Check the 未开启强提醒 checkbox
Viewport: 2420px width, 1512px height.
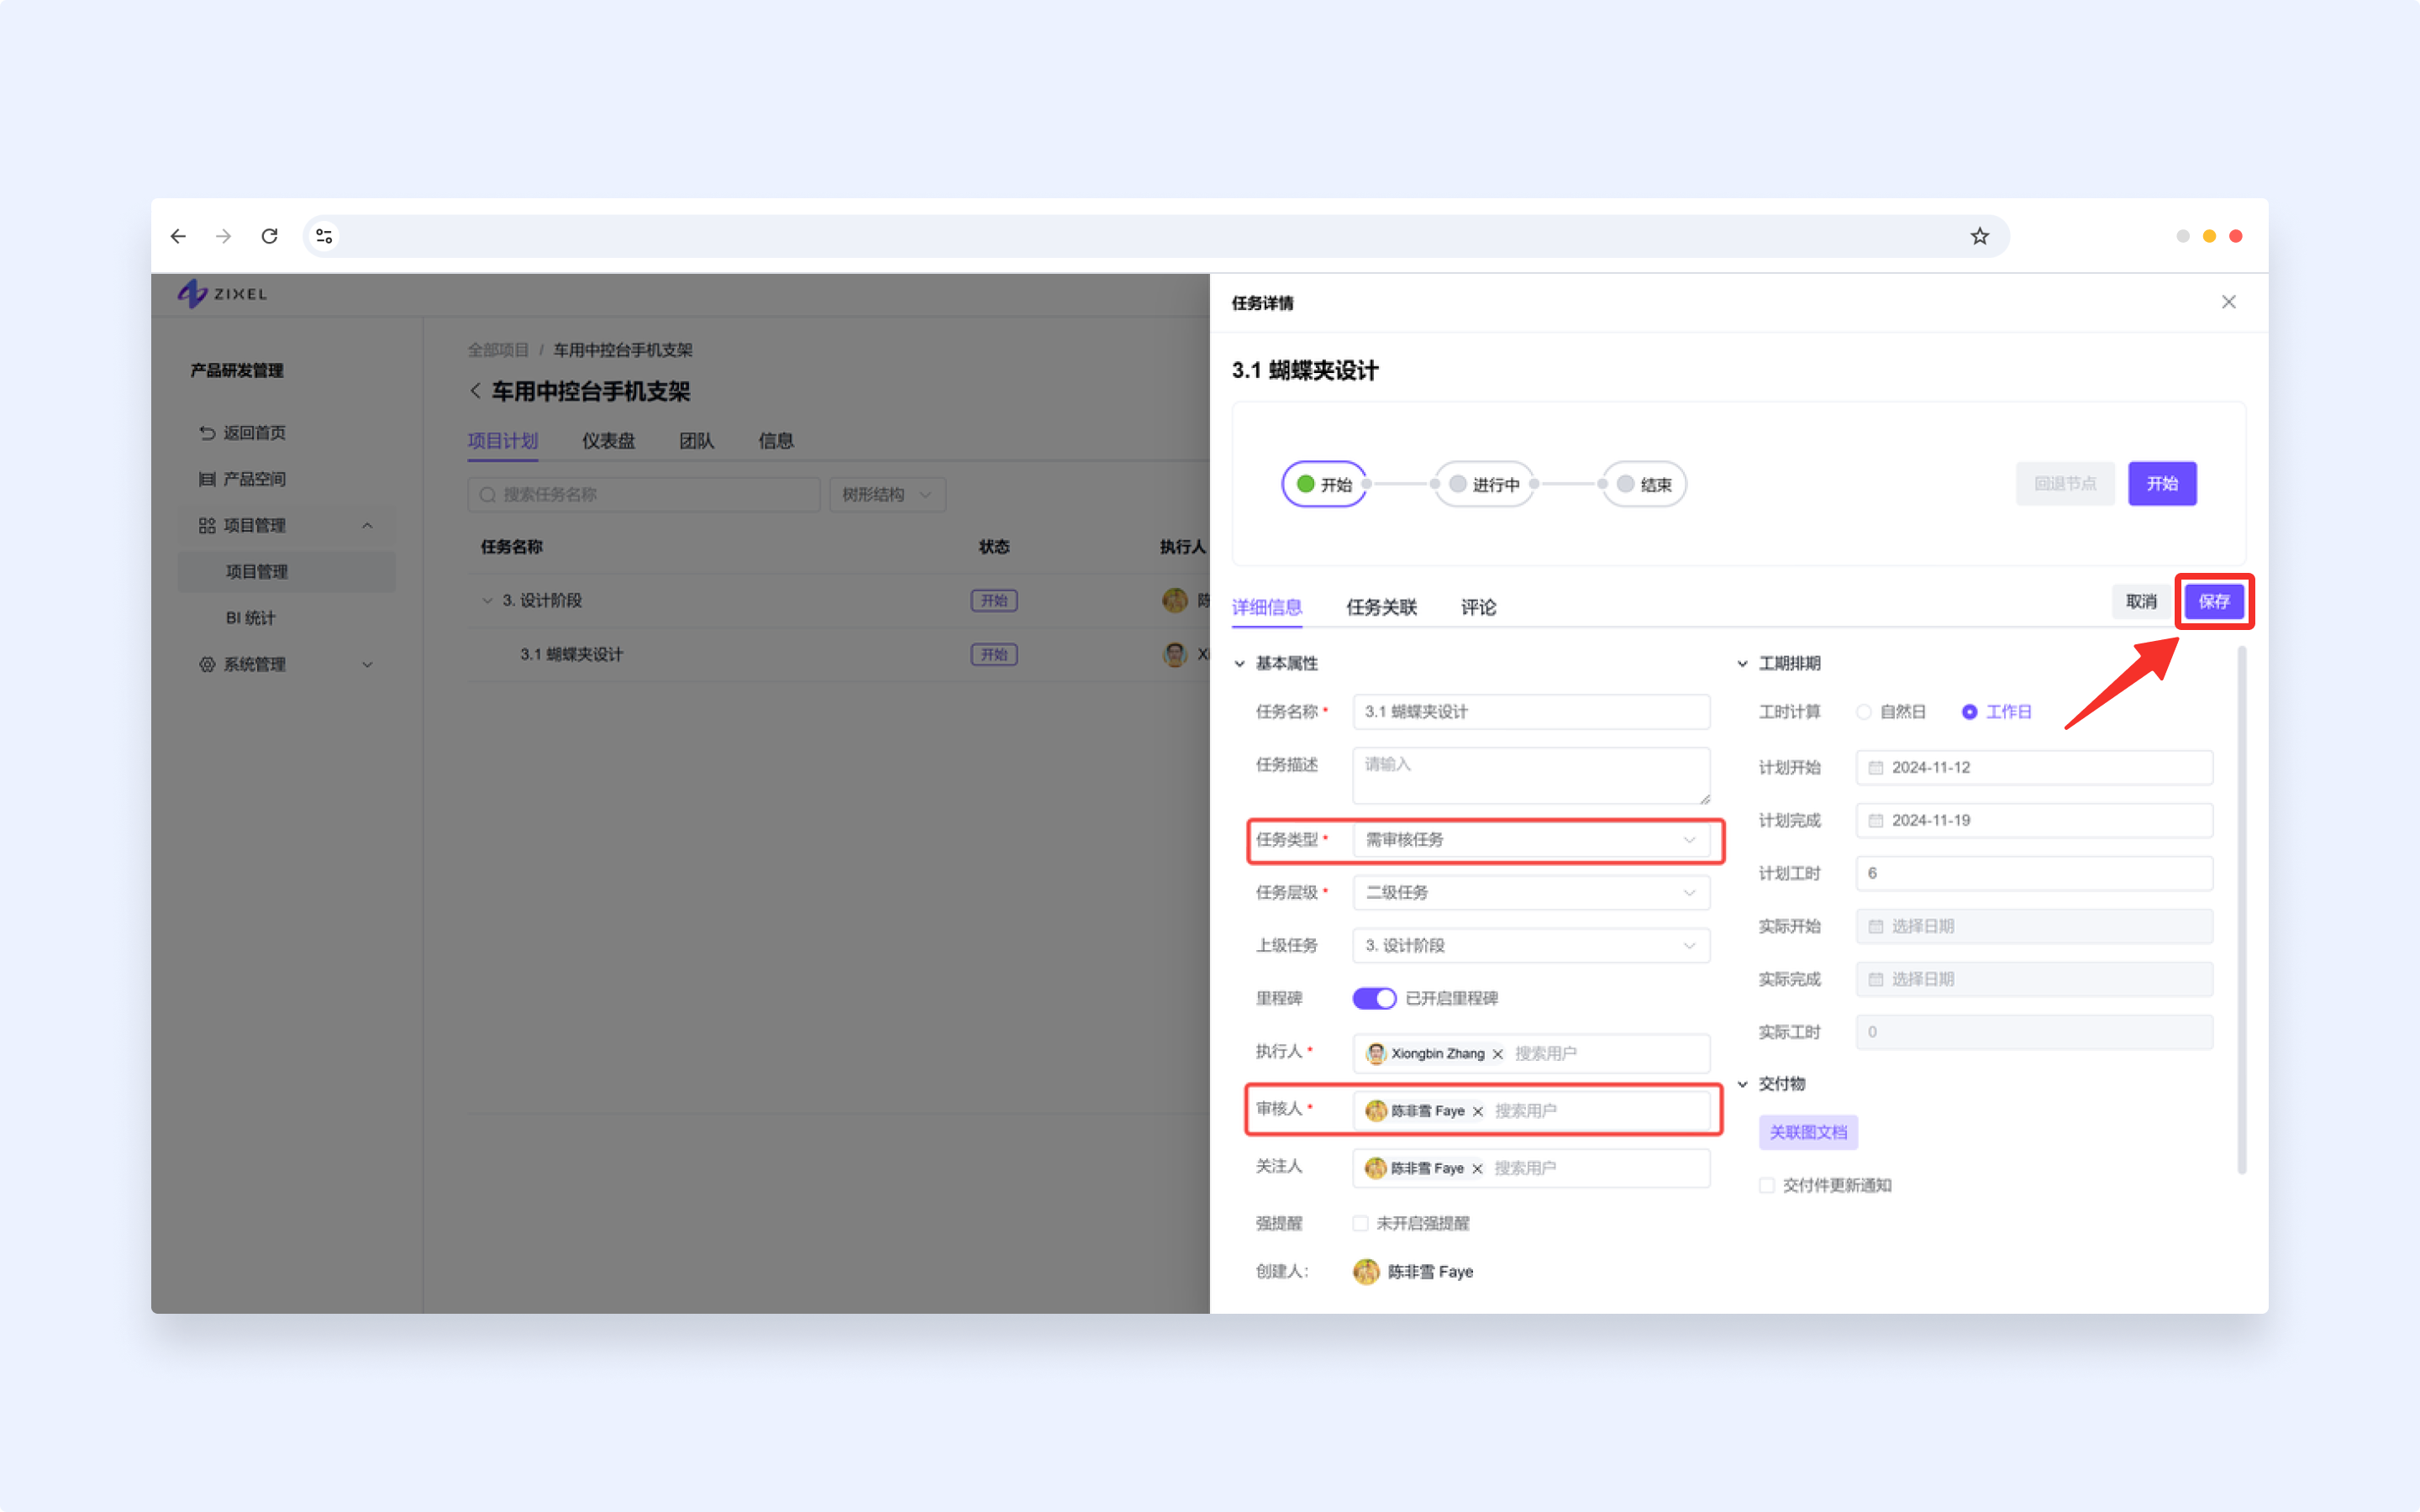pyautogui.click(x=1360, y=1223)
